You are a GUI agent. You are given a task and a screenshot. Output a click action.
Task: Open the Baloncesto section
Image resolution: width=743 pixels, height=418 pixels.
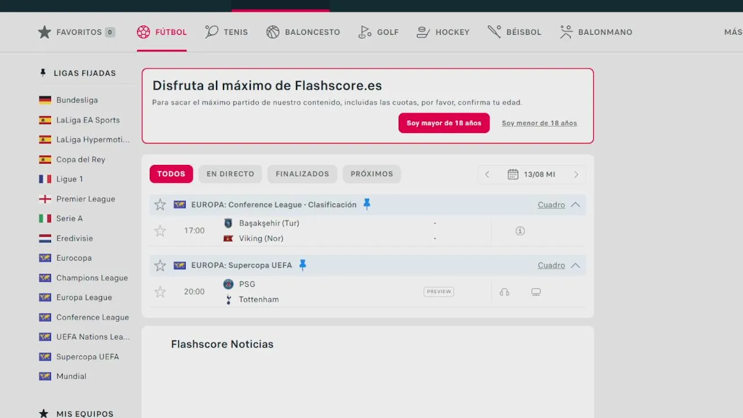click(303, 32)
